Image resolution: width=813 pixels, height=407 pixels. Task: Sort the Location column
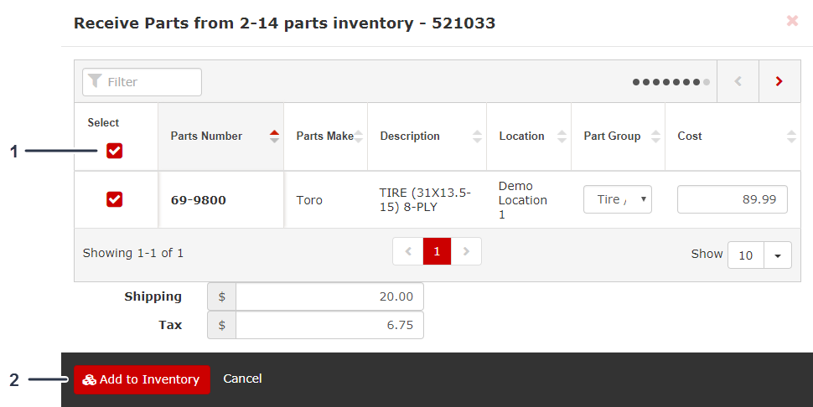tap(562, 137)
